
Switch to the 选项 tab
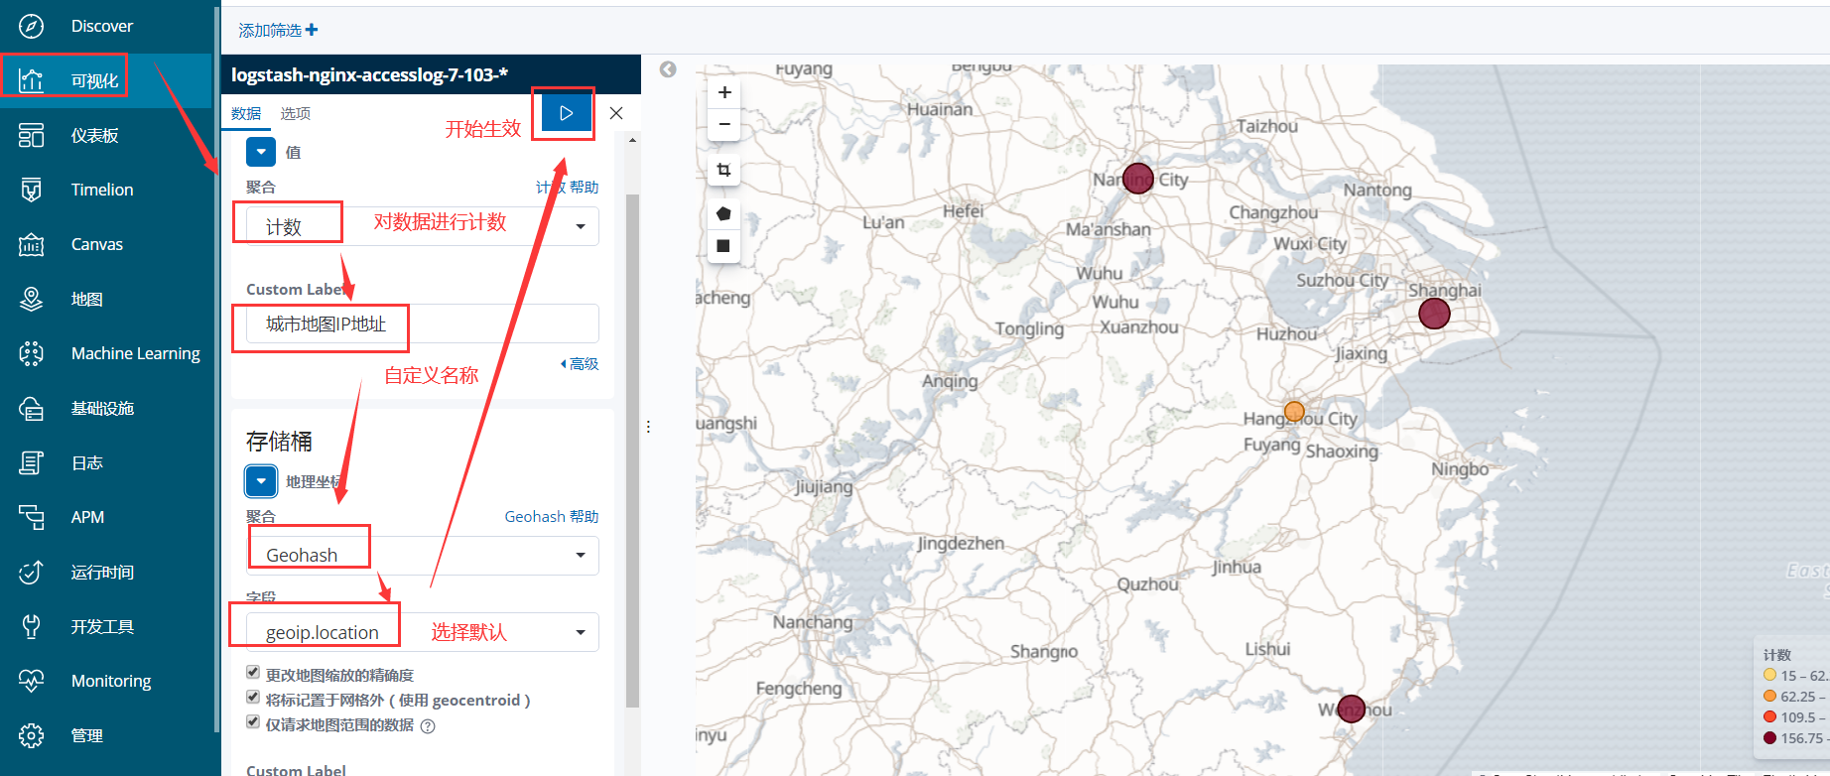pos(296,114)
